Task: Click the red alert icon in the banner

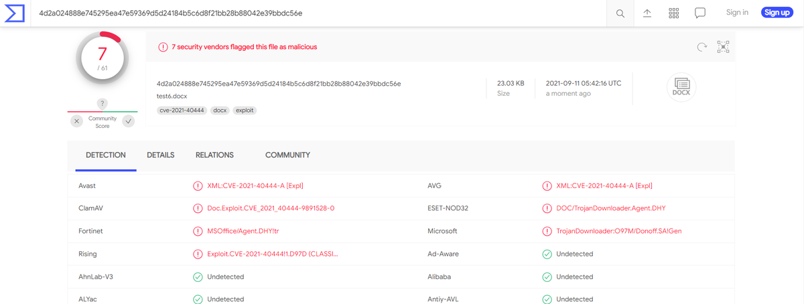Action: pos(163,47)
